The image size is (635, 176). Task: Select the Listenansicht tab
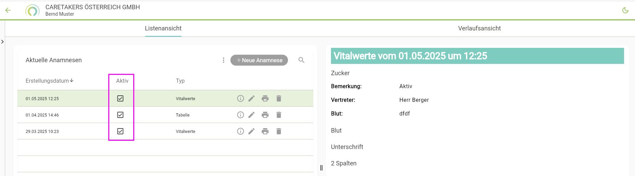tap(163, 28)
